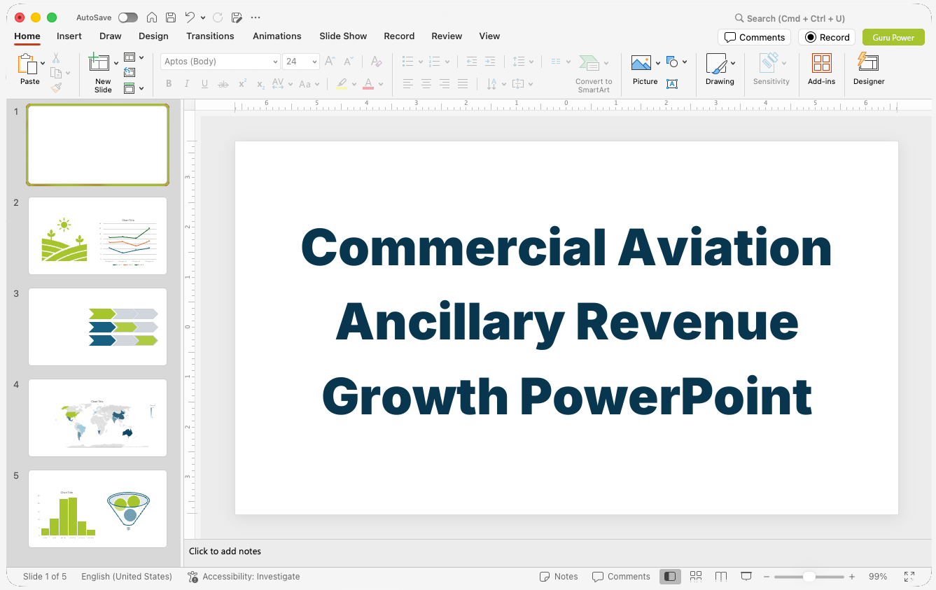Open the Slide Show tab
This screenshot has height=590, width=936.
tap(343, 36)
